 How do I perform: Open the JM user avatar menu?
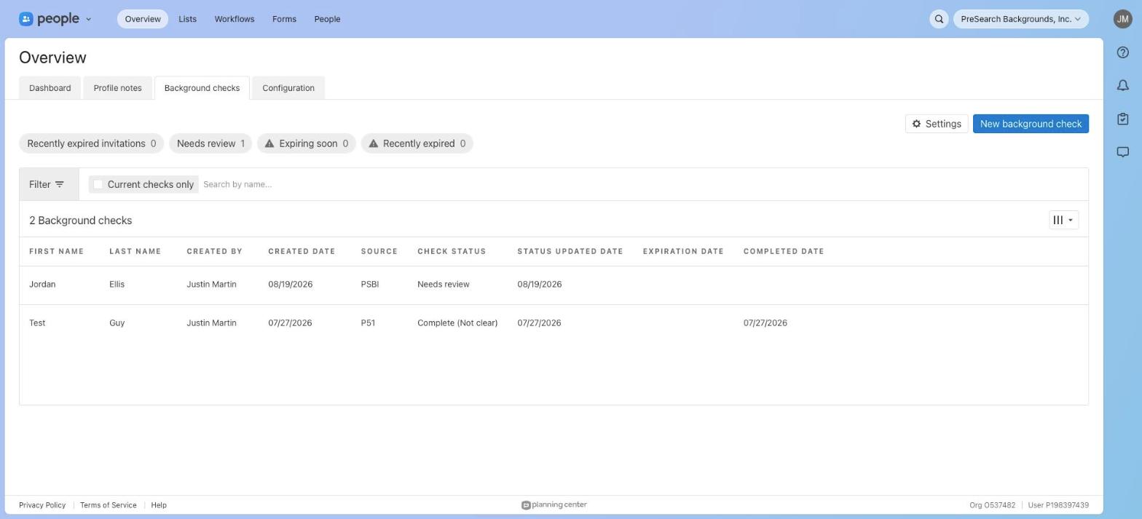pyautogui.click(x=1122, y=19)
